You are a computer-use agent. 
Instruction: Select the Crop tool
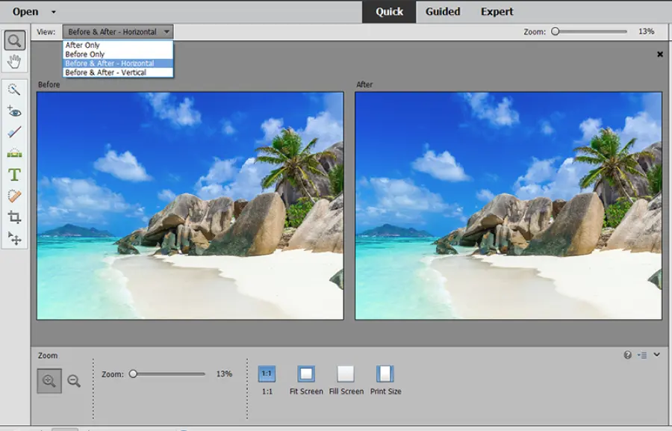(x=14, y=217)
